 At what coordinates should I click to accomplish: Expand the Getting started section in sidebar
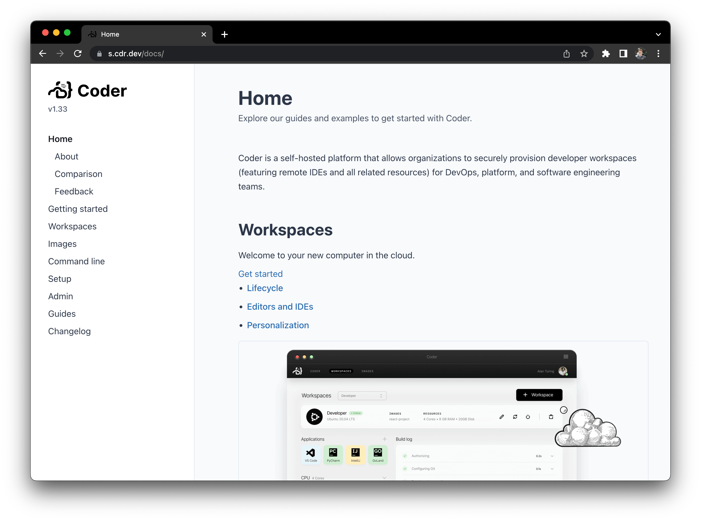click(78, 209)
